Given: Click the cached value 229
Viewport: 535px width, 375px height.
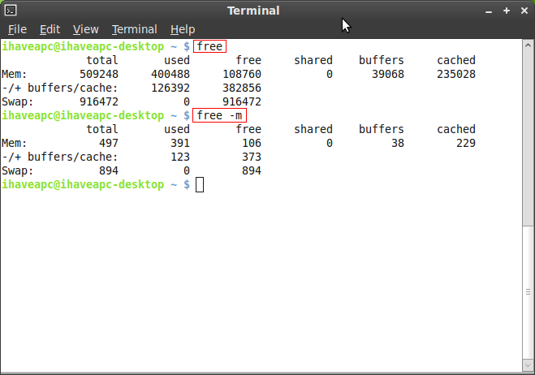Looking at the screenshot, I should pyautogui.click(x=466, y=143).
